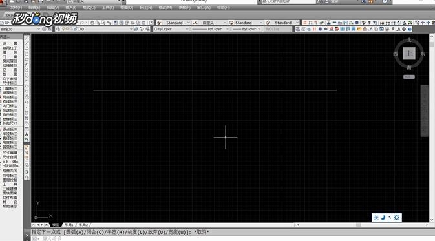
Task: Select the Hatch tool
Action: [27, 113]
